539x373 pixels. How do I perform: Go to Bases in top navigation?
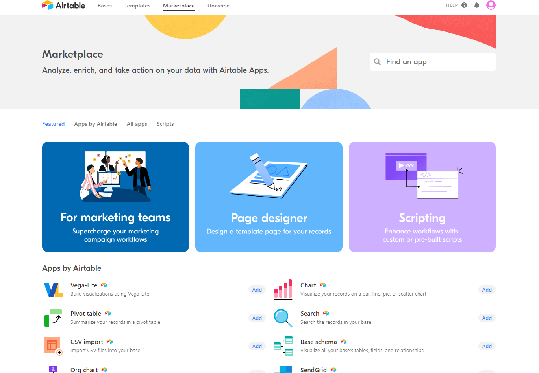pos(105,6)
